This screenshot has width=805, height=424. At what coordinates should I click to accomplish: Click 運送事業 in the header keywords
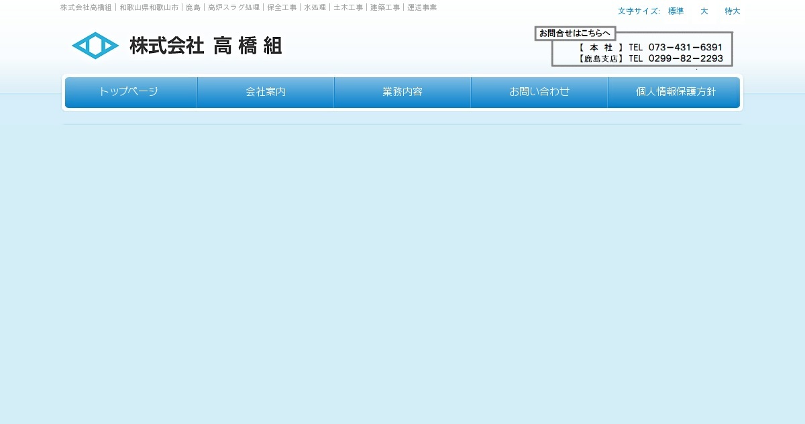pyautogui.click(x=422, y=7)
